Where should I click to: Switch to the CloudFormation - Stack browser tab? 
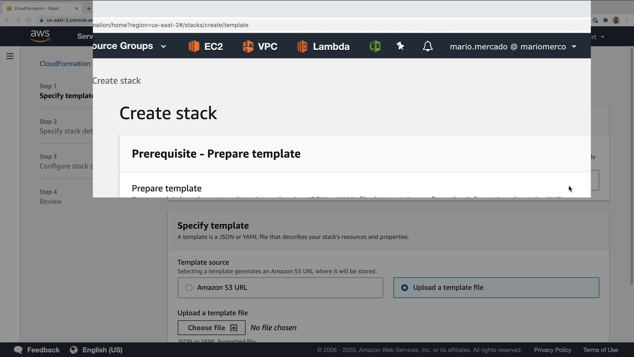click(36, 8)
